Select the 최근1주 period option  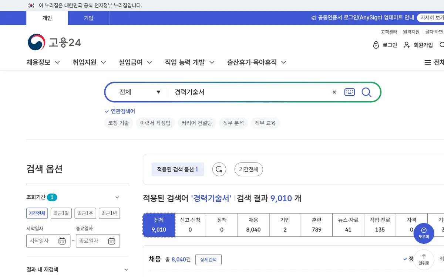coord(85,213)
